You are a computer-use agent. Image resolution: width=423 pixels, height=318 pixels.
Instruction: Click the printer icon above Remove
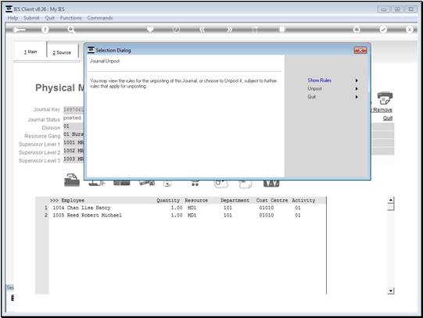[x=385, y=98]
